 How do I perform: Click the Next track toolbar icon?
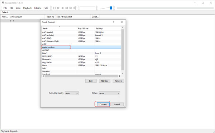click(71, 8)
